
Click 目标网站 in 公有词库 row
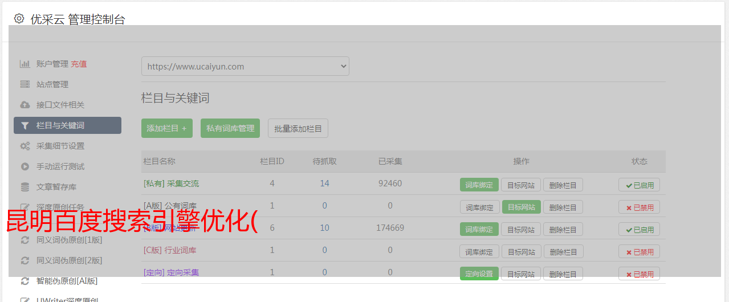click(522, 207)
